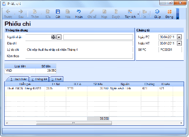Image resolution: width=189 pixels, height=137 pixels.
Task: Click the Nguồn column header
Action: pyautogui.click(x=125, y=84)
